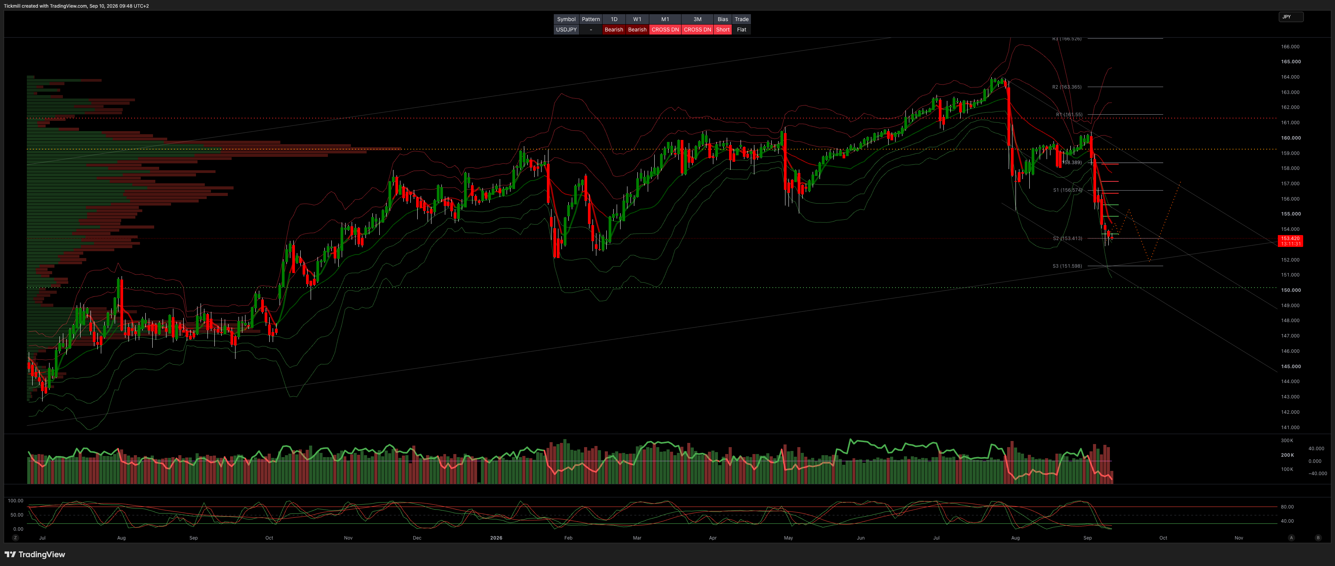Screen dimensions: 1335x566
Task: Click the CROSS DN cell under 3M
Action: 698,30
